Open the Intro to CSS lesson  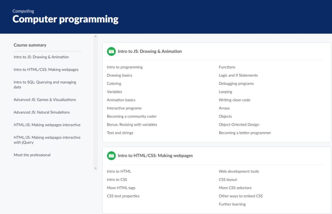point(117,180)
